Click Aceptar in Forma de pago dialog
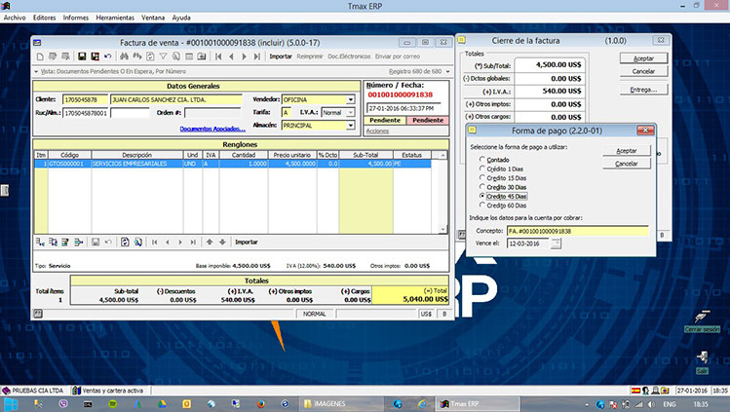 click(x=627, y=151)
